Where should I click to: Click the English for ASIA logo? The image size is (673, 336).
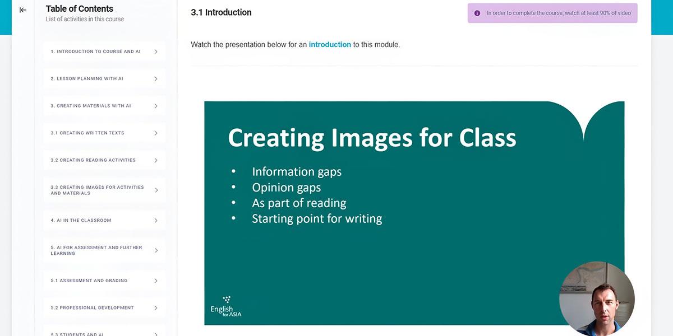point(226,306)
